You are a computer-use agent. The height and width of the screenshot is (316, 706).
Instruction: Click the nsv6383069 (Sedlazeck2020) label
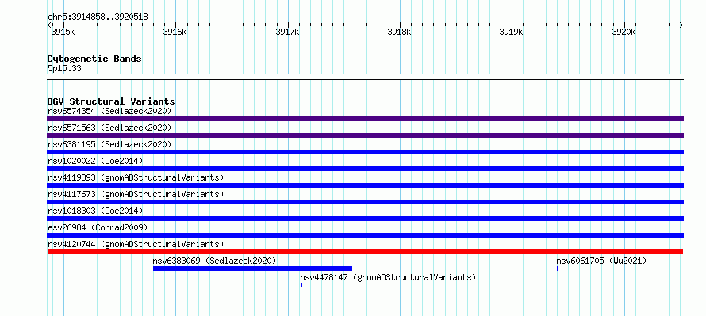(214, 261)
